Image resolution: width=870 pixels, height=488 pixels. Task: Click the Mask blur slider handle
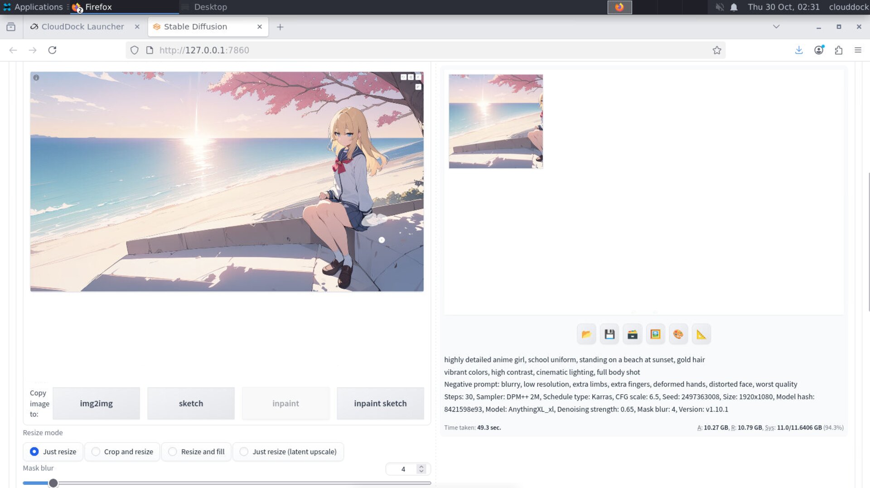click(x=53, y=483)
